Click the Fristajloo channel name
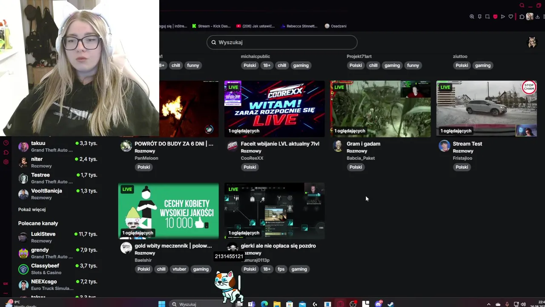 click(462, 158)
